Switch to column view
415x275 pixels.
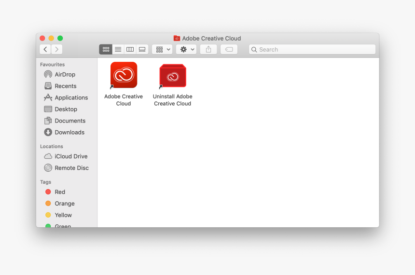130,49
